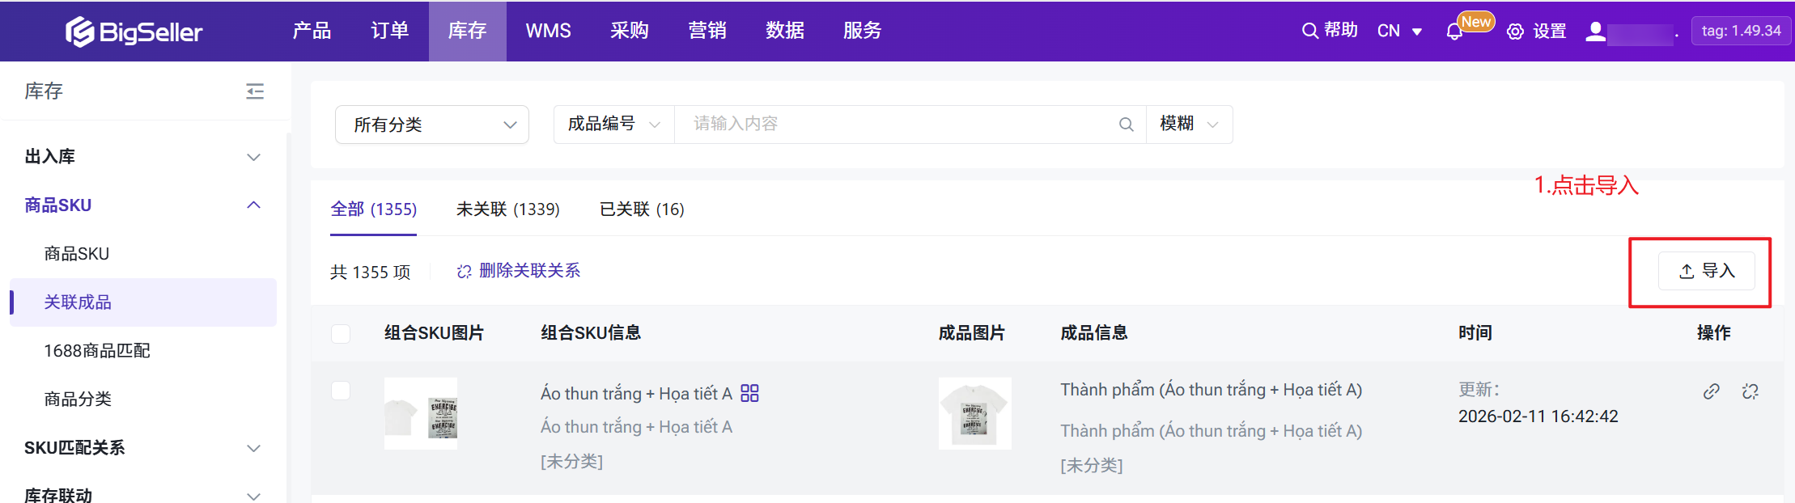Viewport: 1795px width, 503px height.
Task: Open the 所有分类 category dropdown
Action: coord(432,125)
